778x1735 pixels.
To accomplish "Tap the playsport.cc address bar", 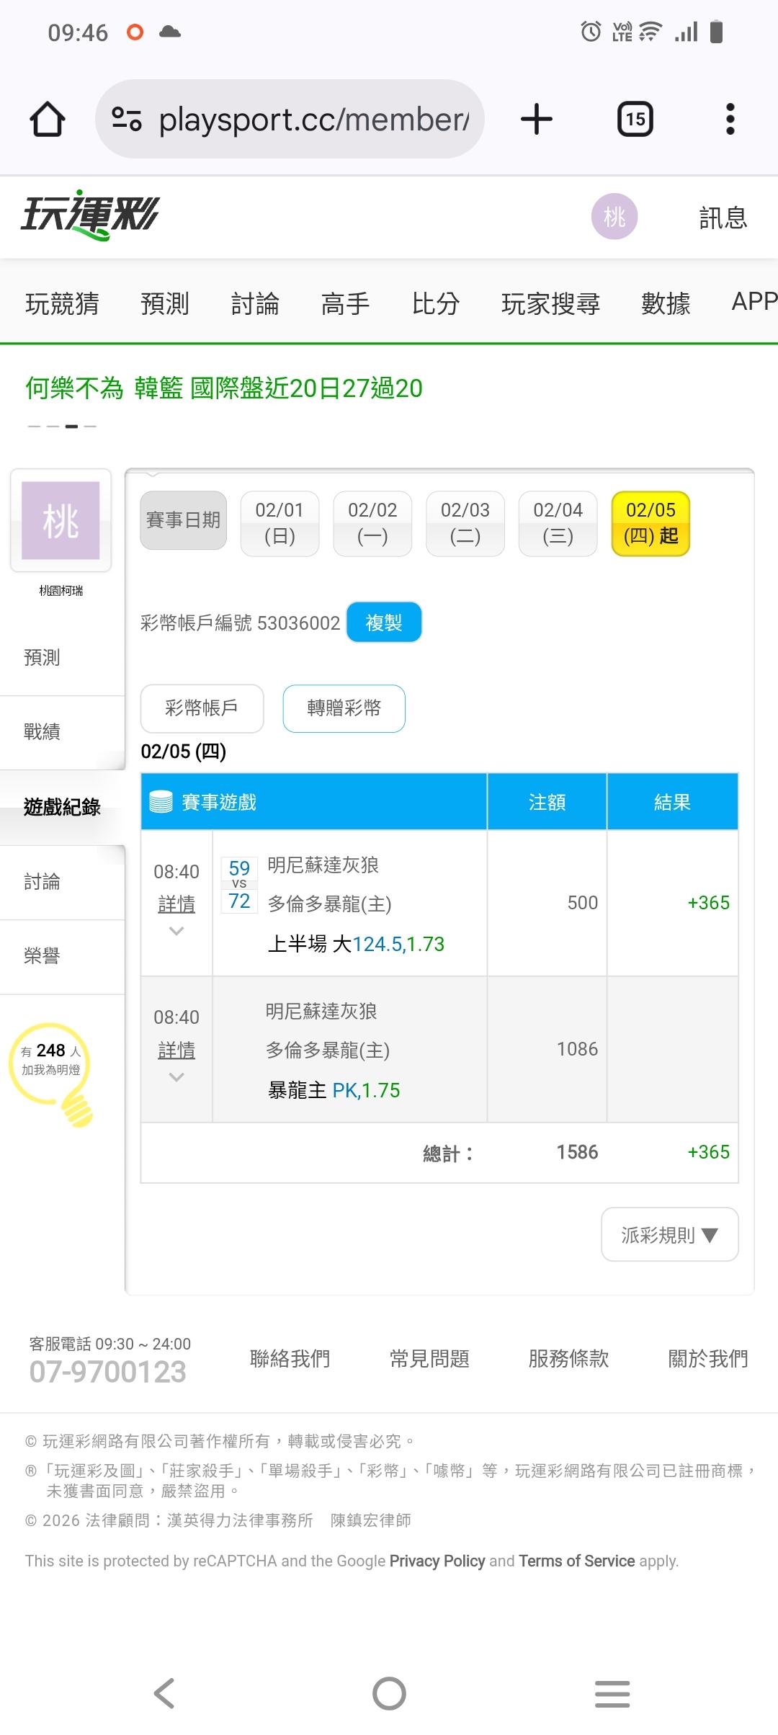I will point(313,119).
